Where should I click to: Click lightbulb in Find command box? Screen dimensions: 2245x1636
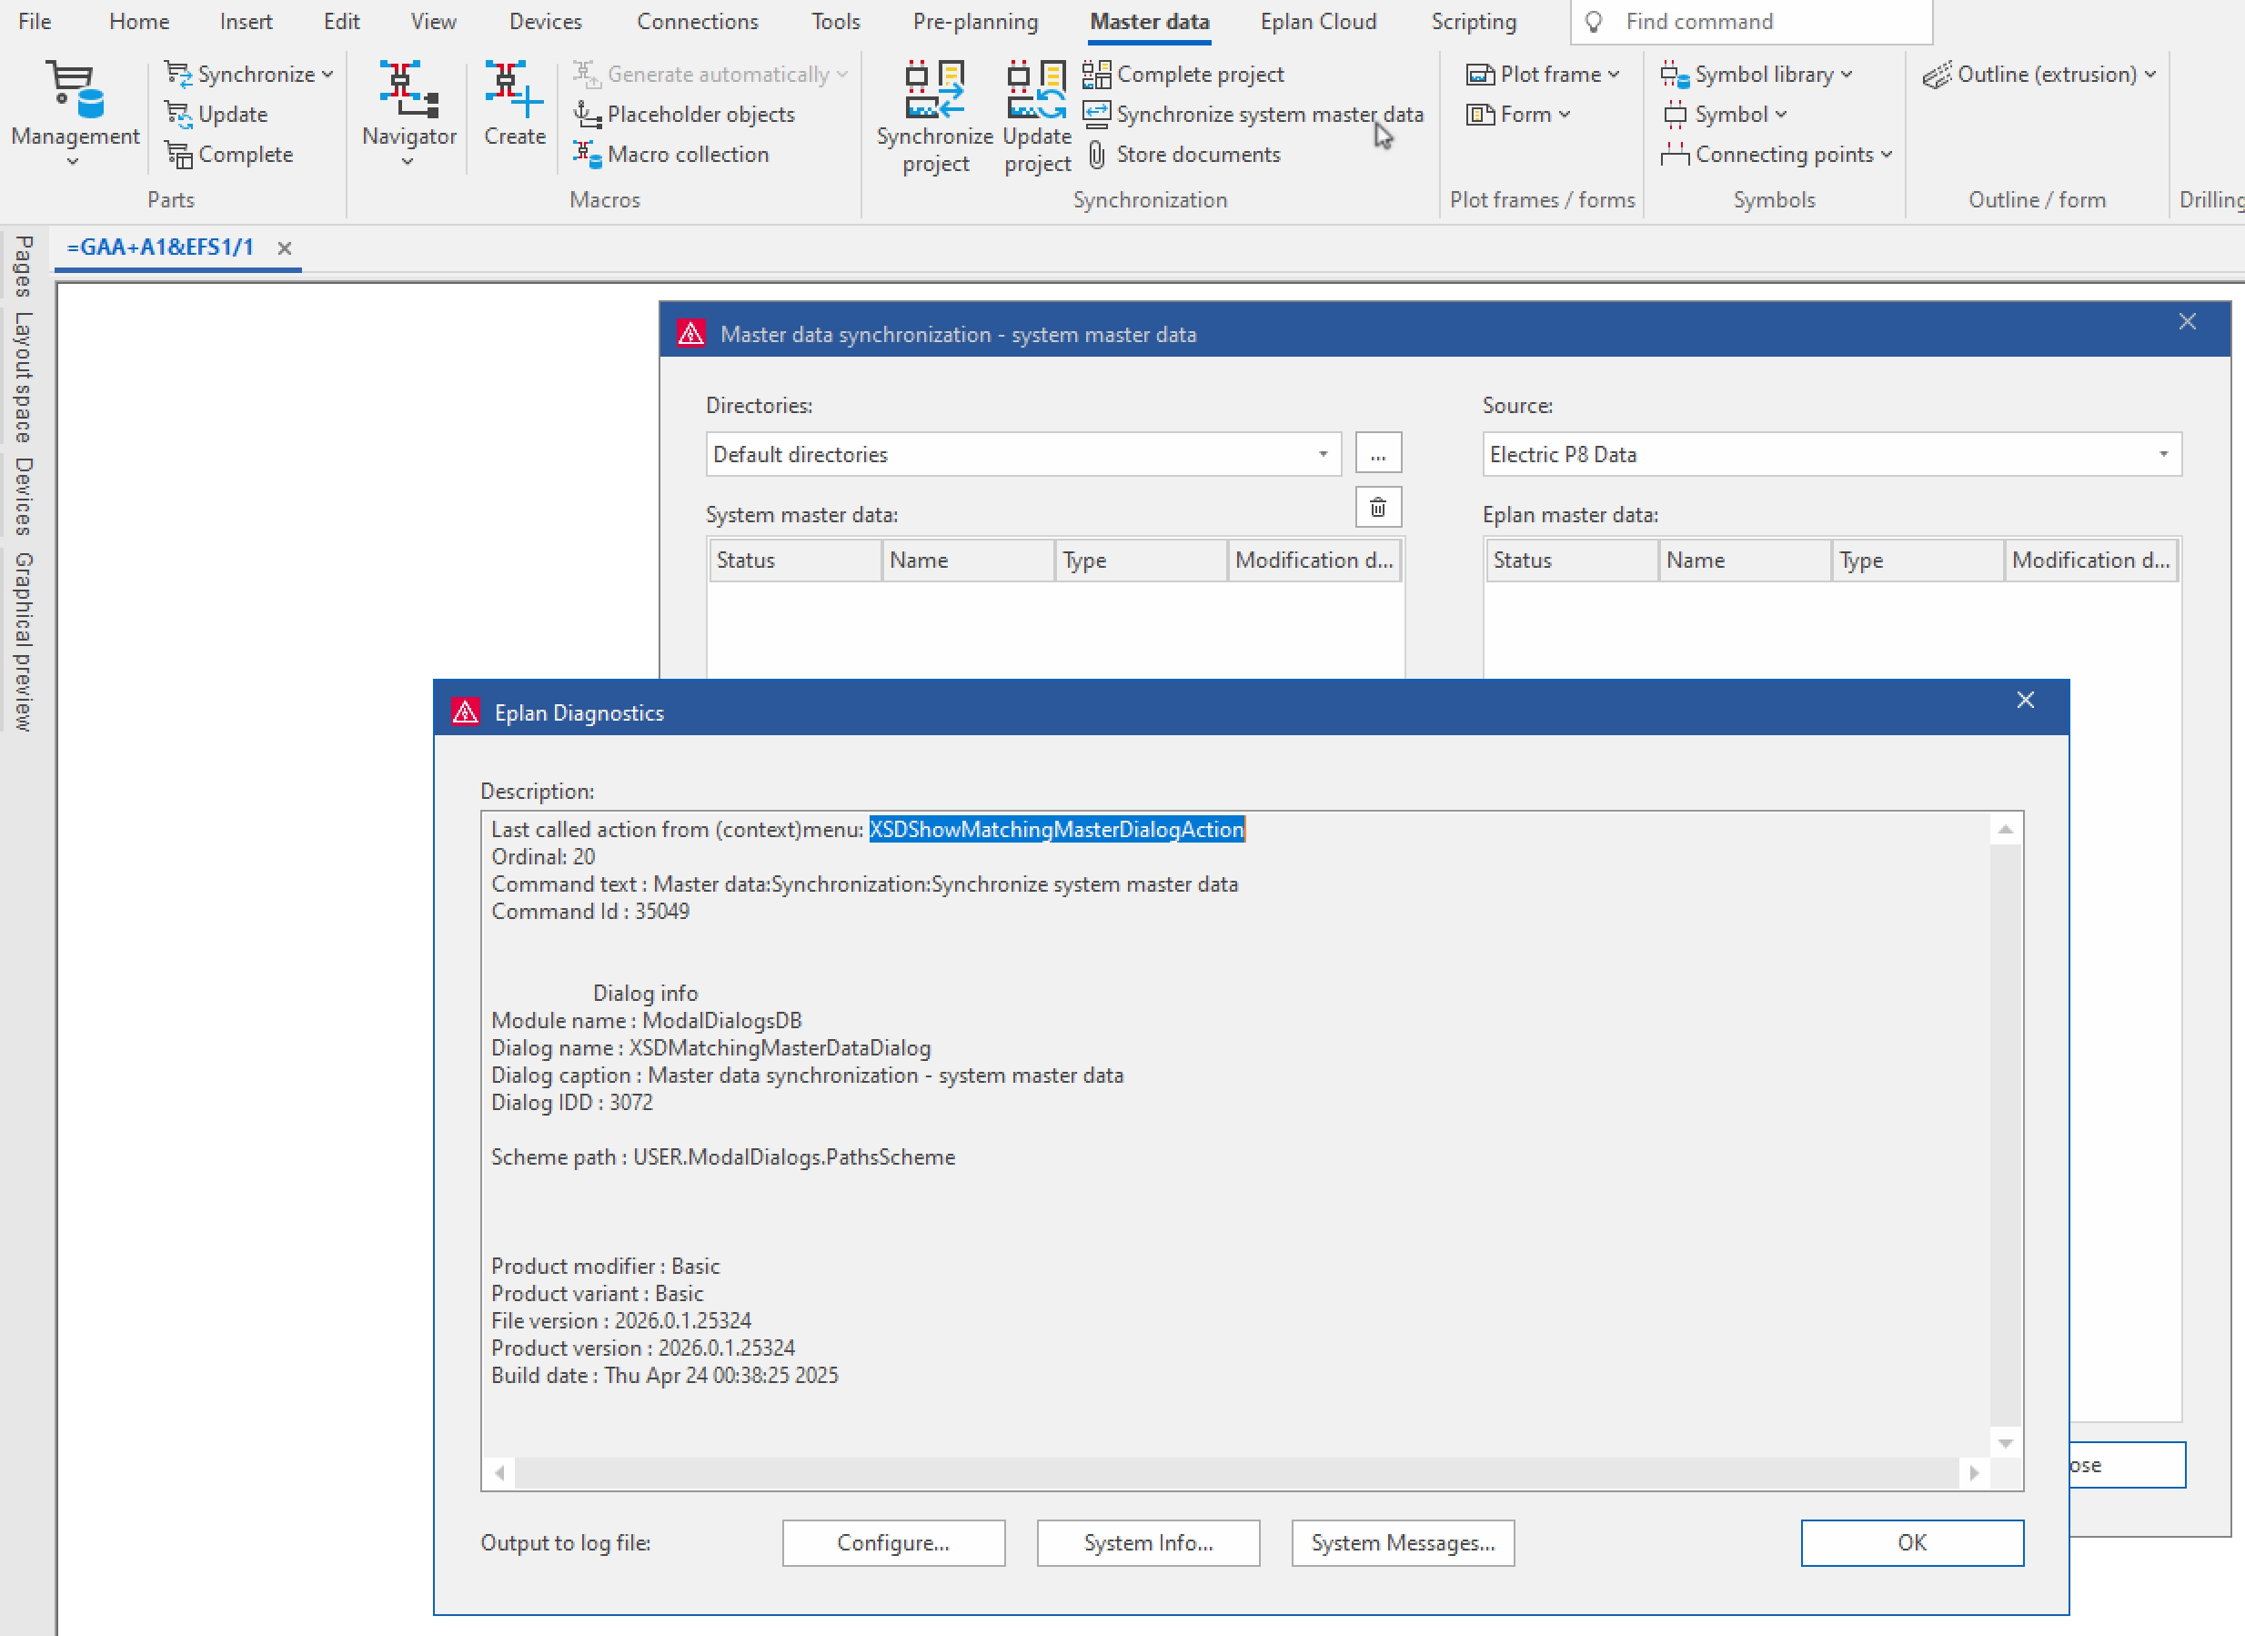tap(1594, 22)
